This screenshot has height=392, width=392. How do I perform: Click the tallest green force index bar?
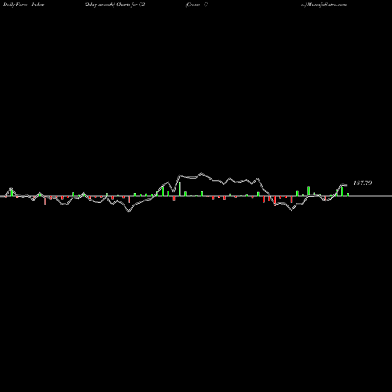coord(180,189)
